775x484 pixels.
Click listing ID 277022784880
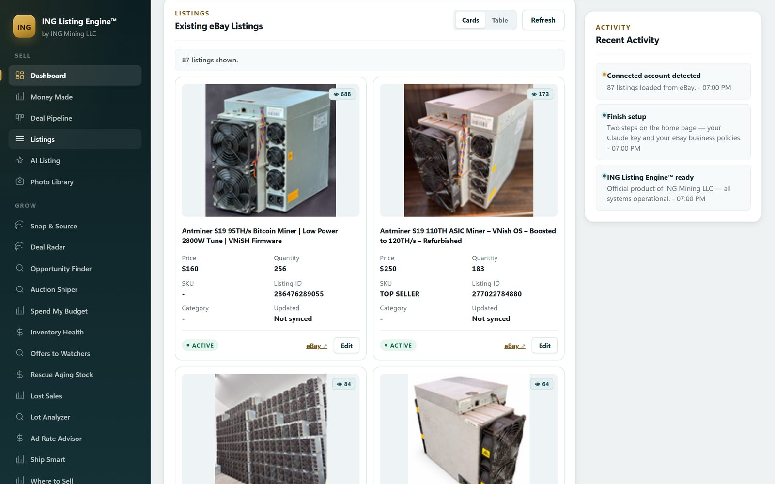pyautogui.click(x=497, y=294)
